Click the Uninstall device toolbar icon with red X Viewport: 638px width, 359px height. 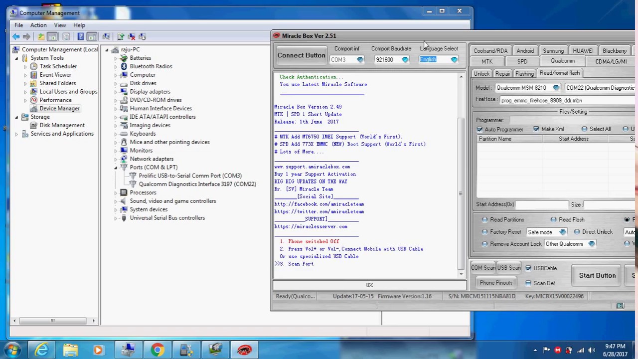(132, 36)
